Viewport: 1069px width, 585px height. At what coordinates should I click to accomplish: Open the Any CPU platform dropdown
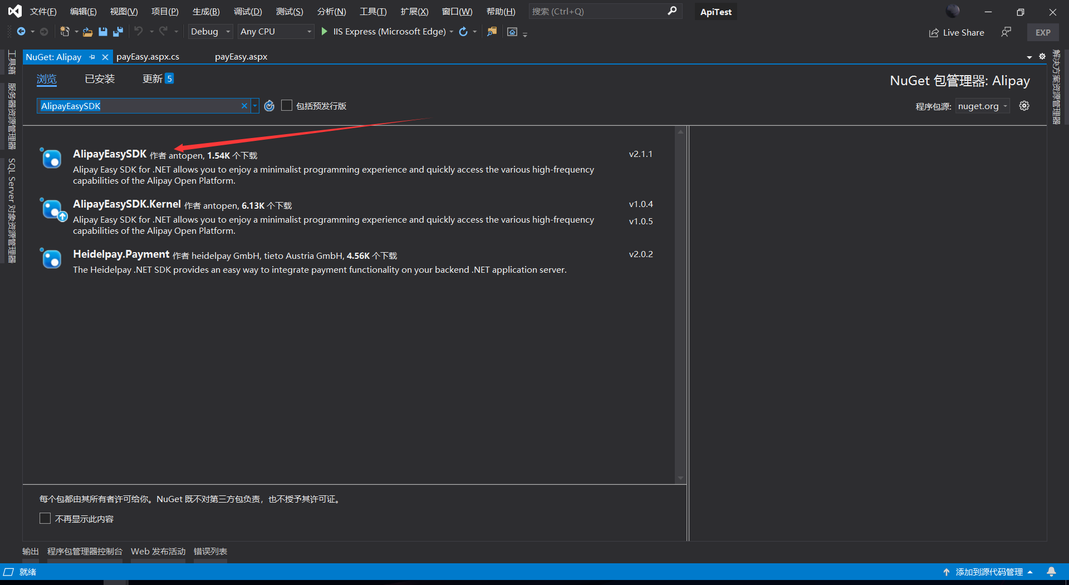[x=276, y=32]
